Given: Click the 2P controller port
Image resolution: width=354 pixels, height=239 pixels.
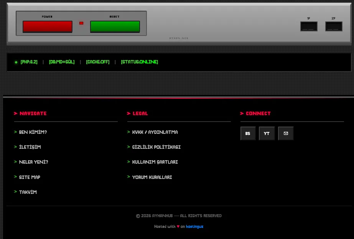Looking at the screenshot, I should click(x=334, y=26).
